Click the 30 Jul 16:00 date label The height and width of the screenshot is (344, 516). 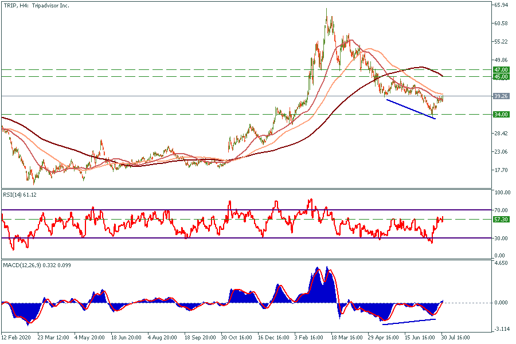point(456,338)
